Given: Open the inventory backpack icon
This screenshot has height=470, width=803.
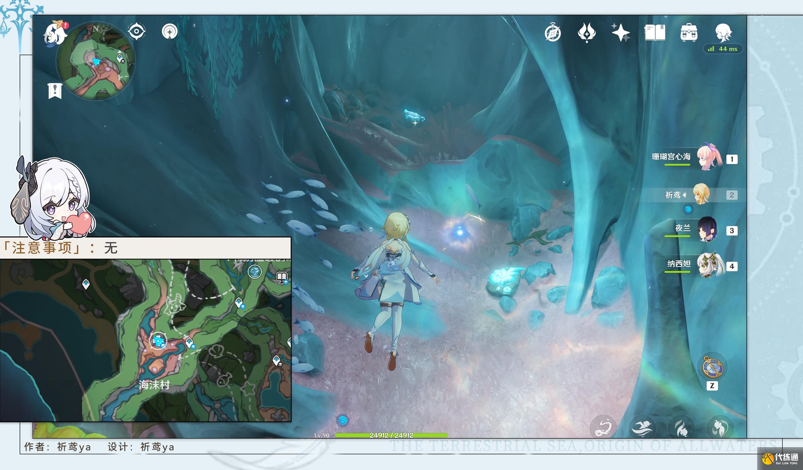Looking at the screenshot, I should (x=689, y=33).
